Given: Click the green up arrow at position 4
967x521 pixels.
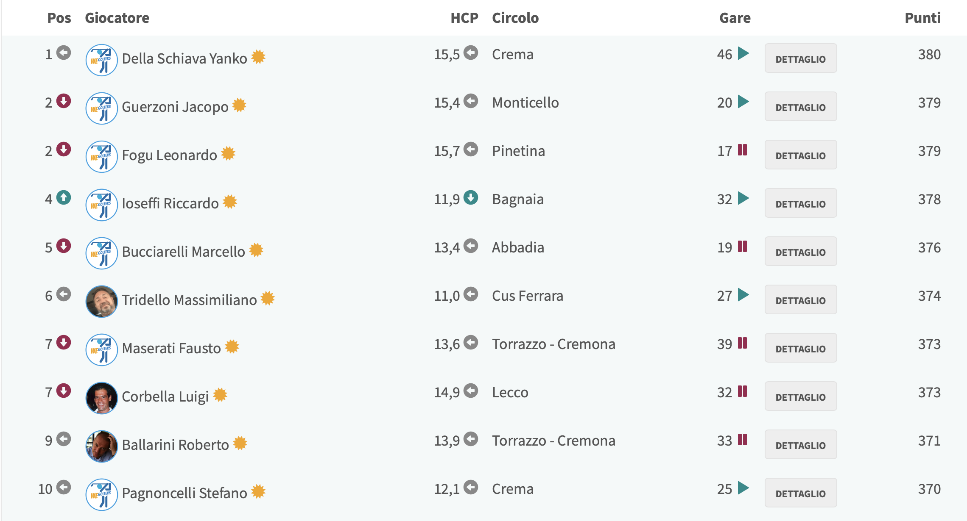Looking at the screenshot, I should click(64, 197).
